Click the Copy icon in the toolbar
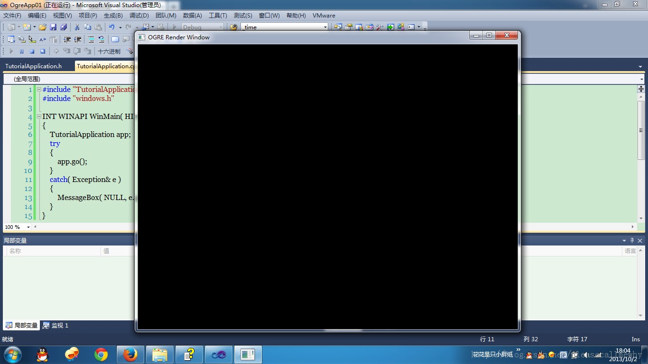 88,27
